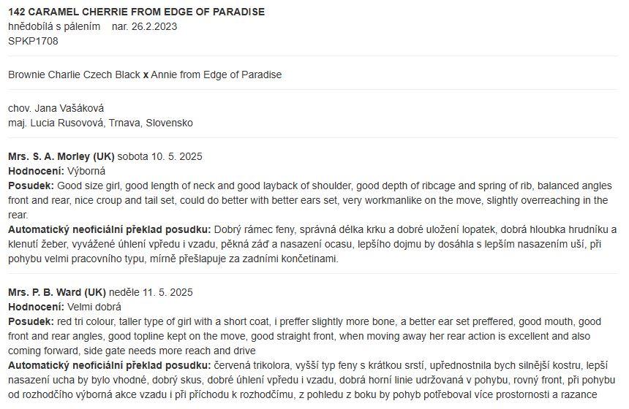Viewport: 629px width, 409px height.
Task: Click the second Automatický neoficiální překlad posudku label
Action: click(x=110, y=366)
